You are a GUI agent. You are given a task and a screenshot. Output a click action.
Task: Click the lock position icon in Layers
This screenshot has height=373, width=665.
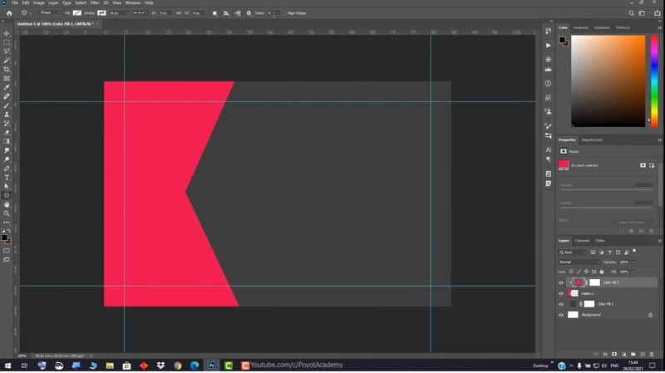pos(584,272)
